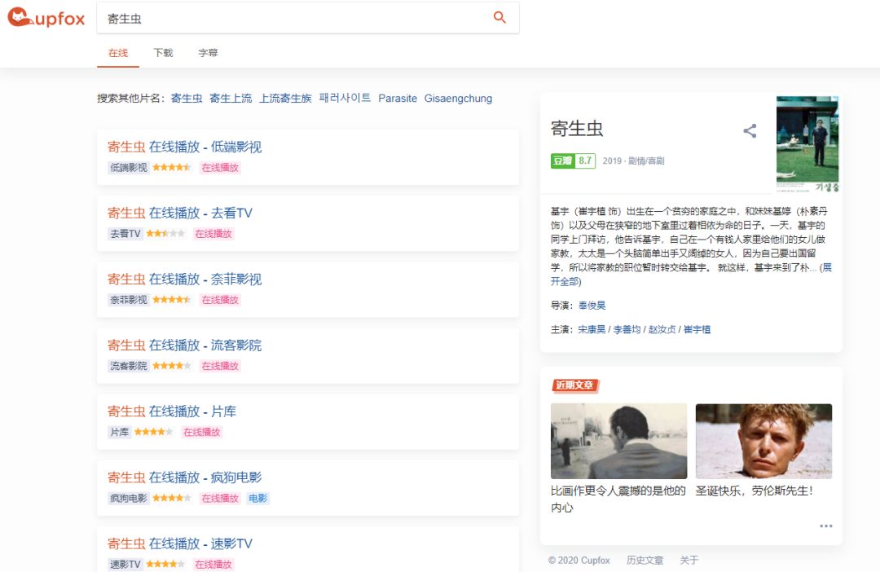The width and height of the screenshot is (880, 572).
Task: Click the Cupfox logo
Action: coord(46,18)
